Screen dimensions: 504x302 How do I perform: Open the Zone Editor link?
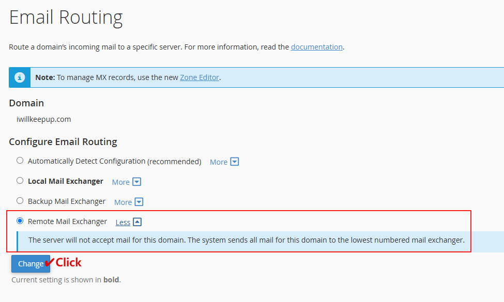200,77
